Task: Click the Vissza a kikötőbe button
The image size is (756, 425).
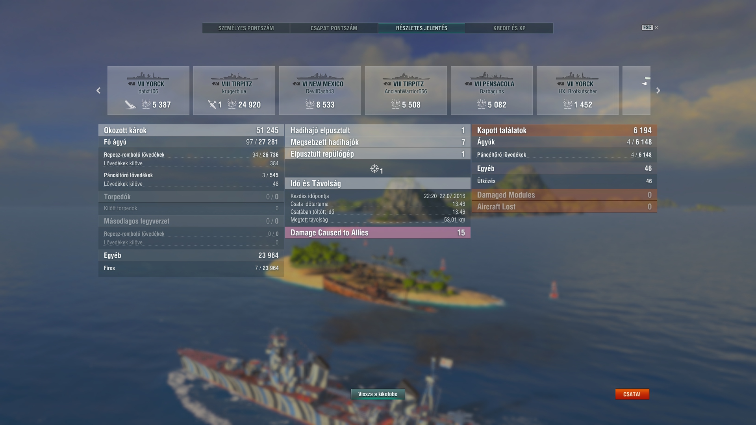Action: (x=378, y=394)
